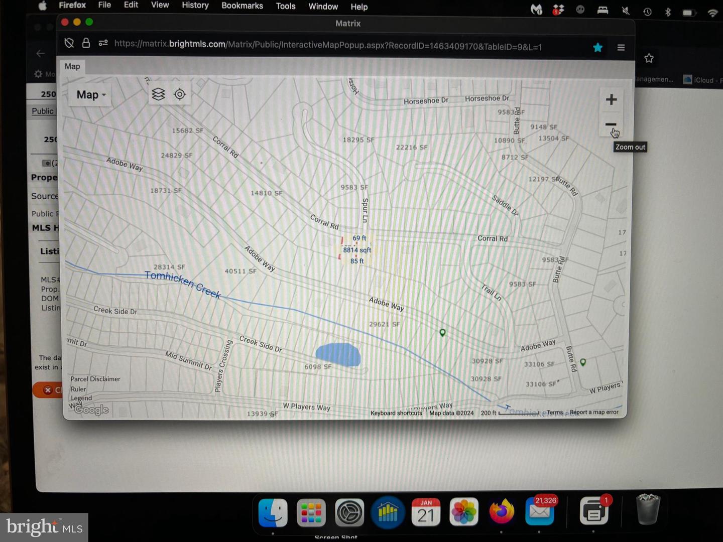Click the green pin on Adobe Way
723x542 pixels.
[442, 333]
